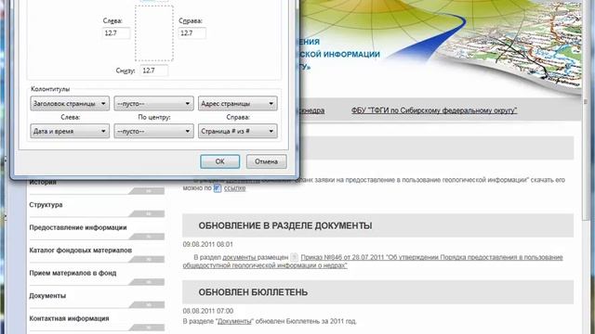Open Контактная информация sidebar item
The image size is (595, 334).
click(69, 318)
